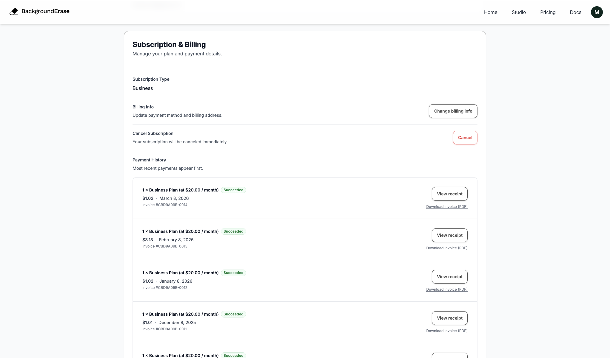Select the text 'Invoice #CBD9A09B-0011'
This screenshot has width=610, height=358.
164,329
